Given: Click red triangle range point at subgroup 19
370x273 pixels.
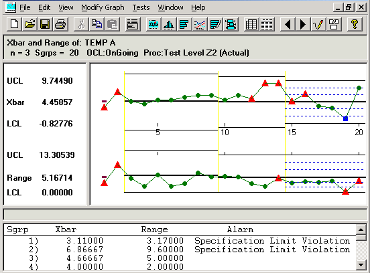Looking at the screenshot, I should coord(345,191).
